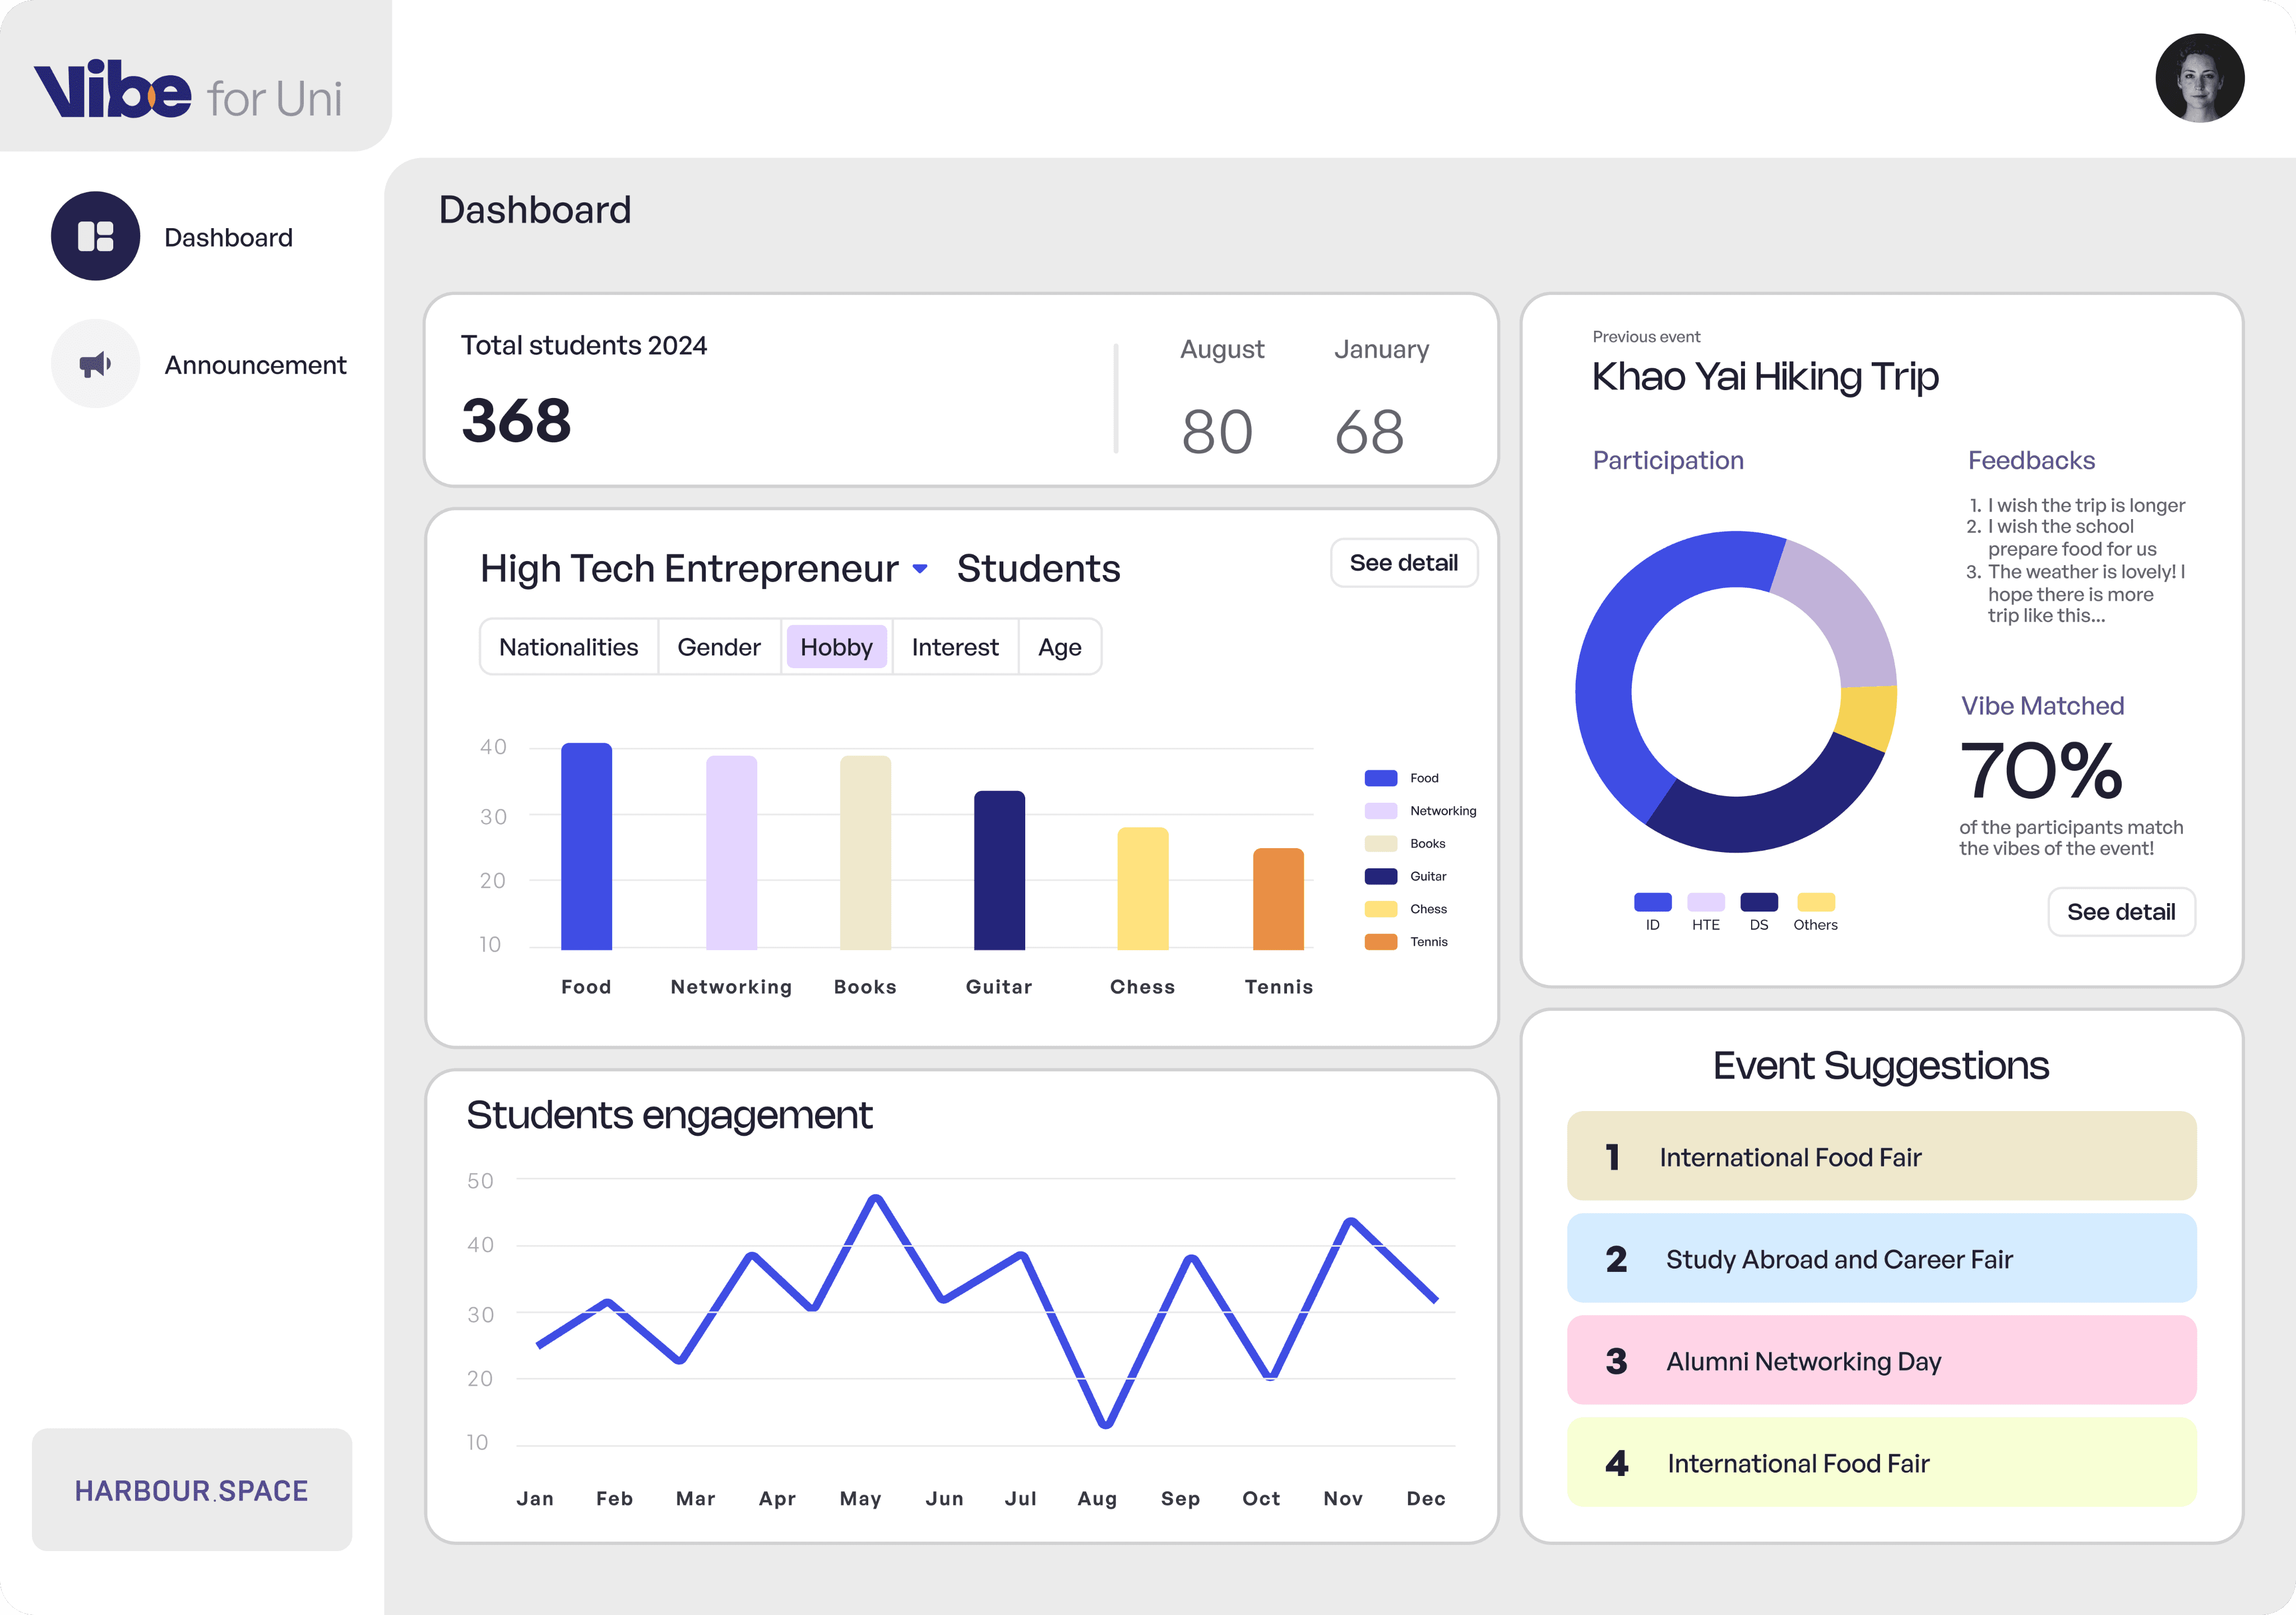
Task: Click the Dashboard grid icon in sidebar
Action: [95, 236]
